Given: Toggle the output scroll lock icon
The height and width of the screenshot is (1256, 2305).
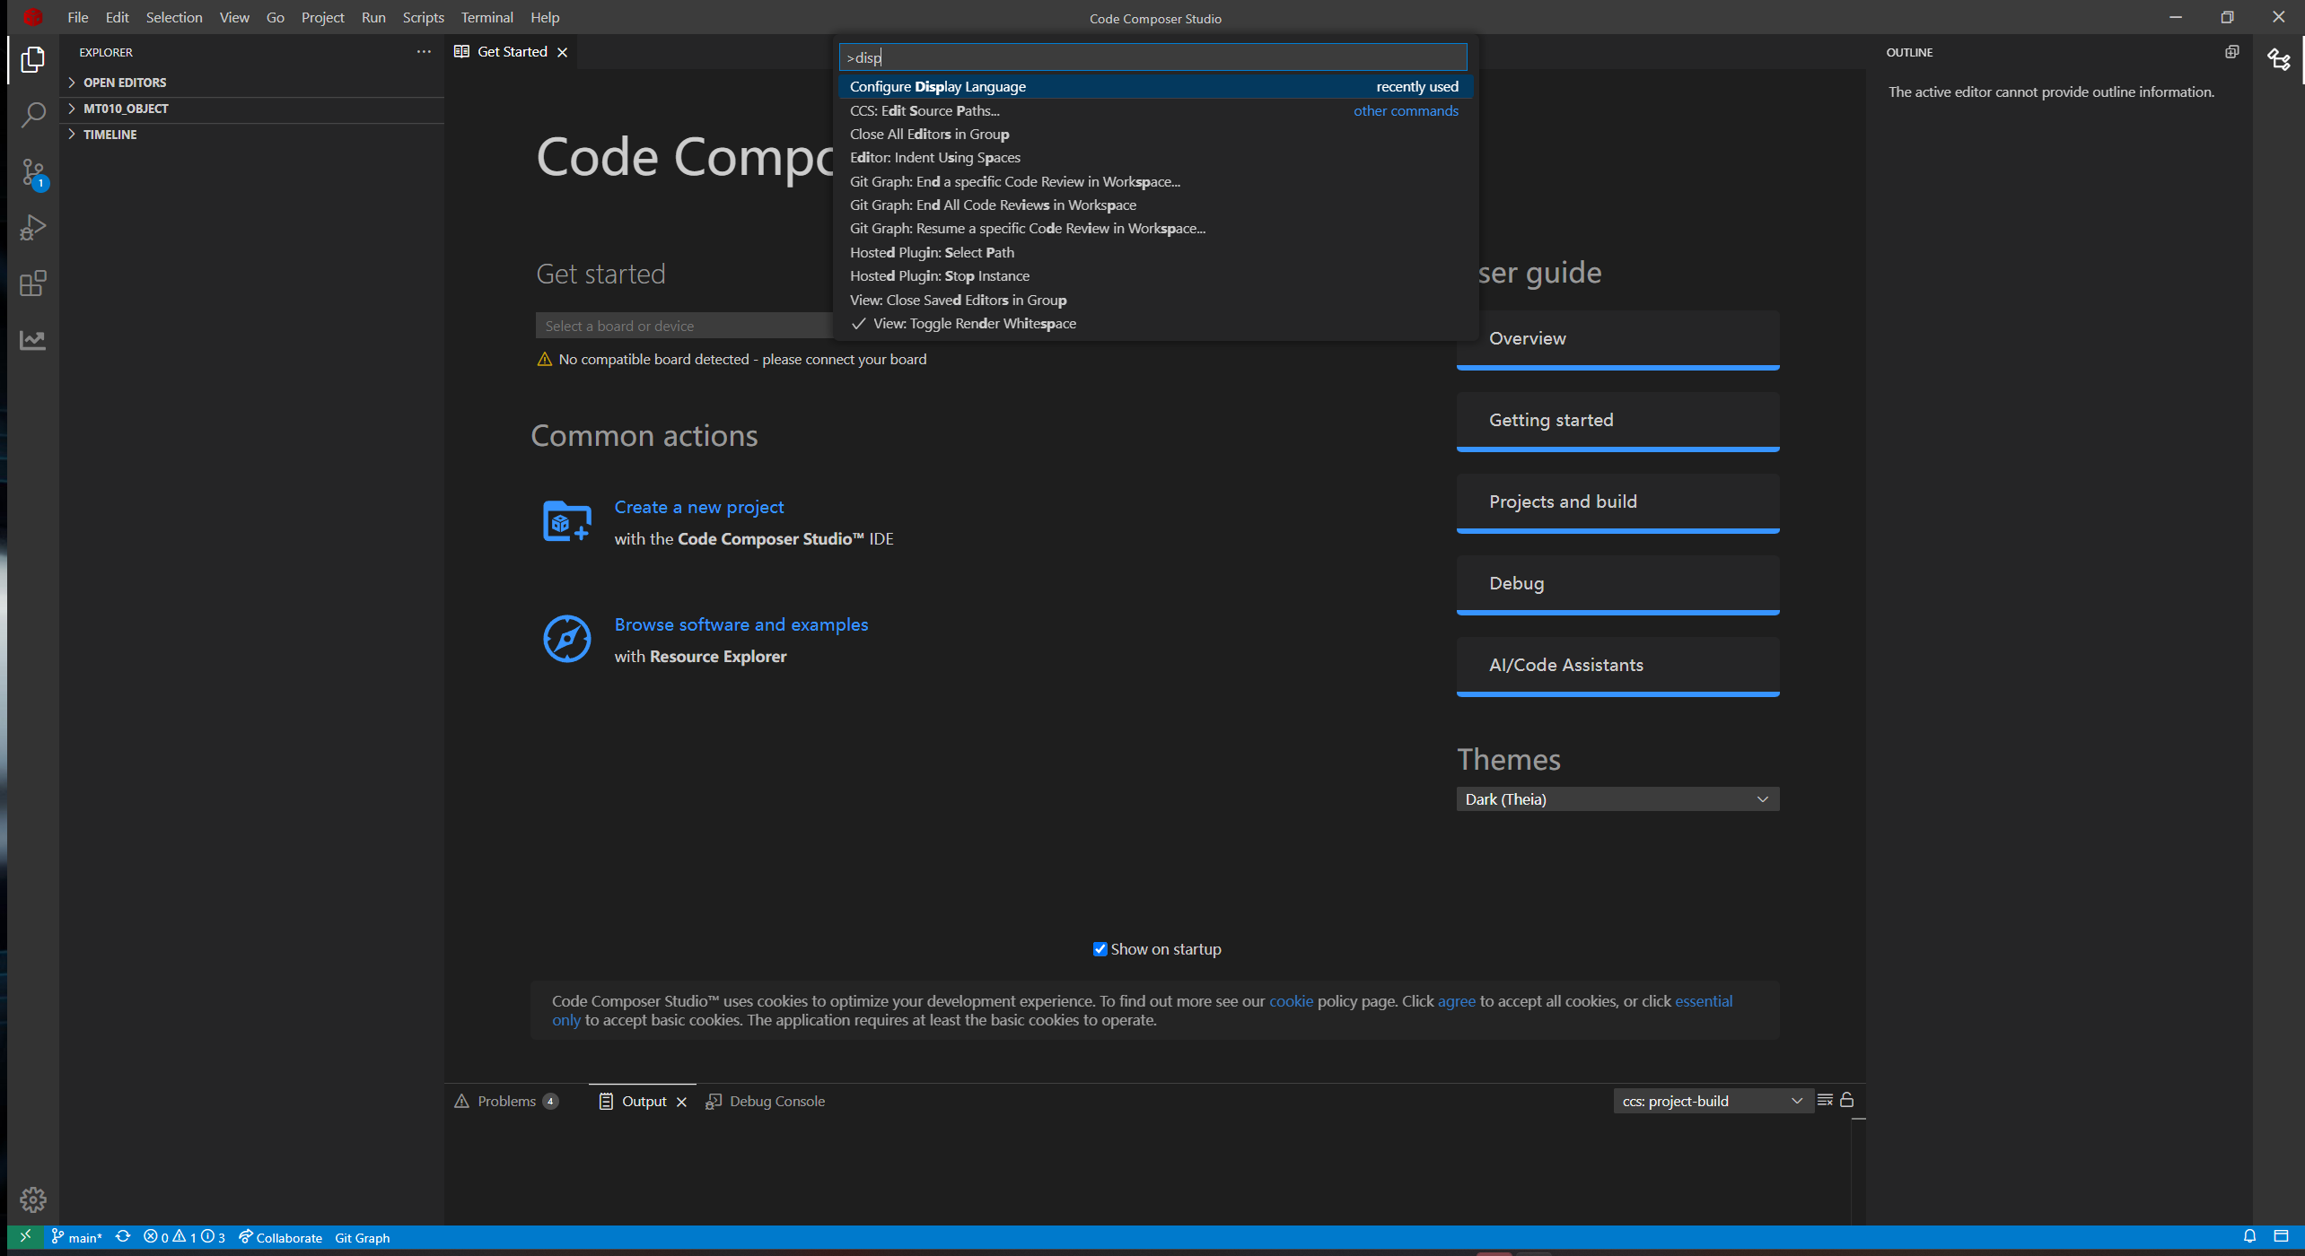Looking at the screenshot, I should coord(1847,1100).
